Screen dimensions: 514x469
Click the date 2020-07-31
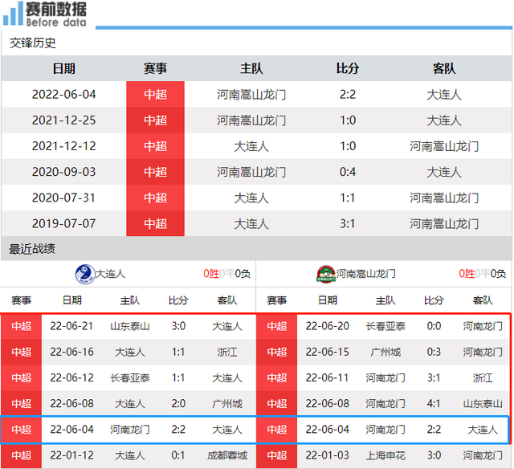coord(64,198)
